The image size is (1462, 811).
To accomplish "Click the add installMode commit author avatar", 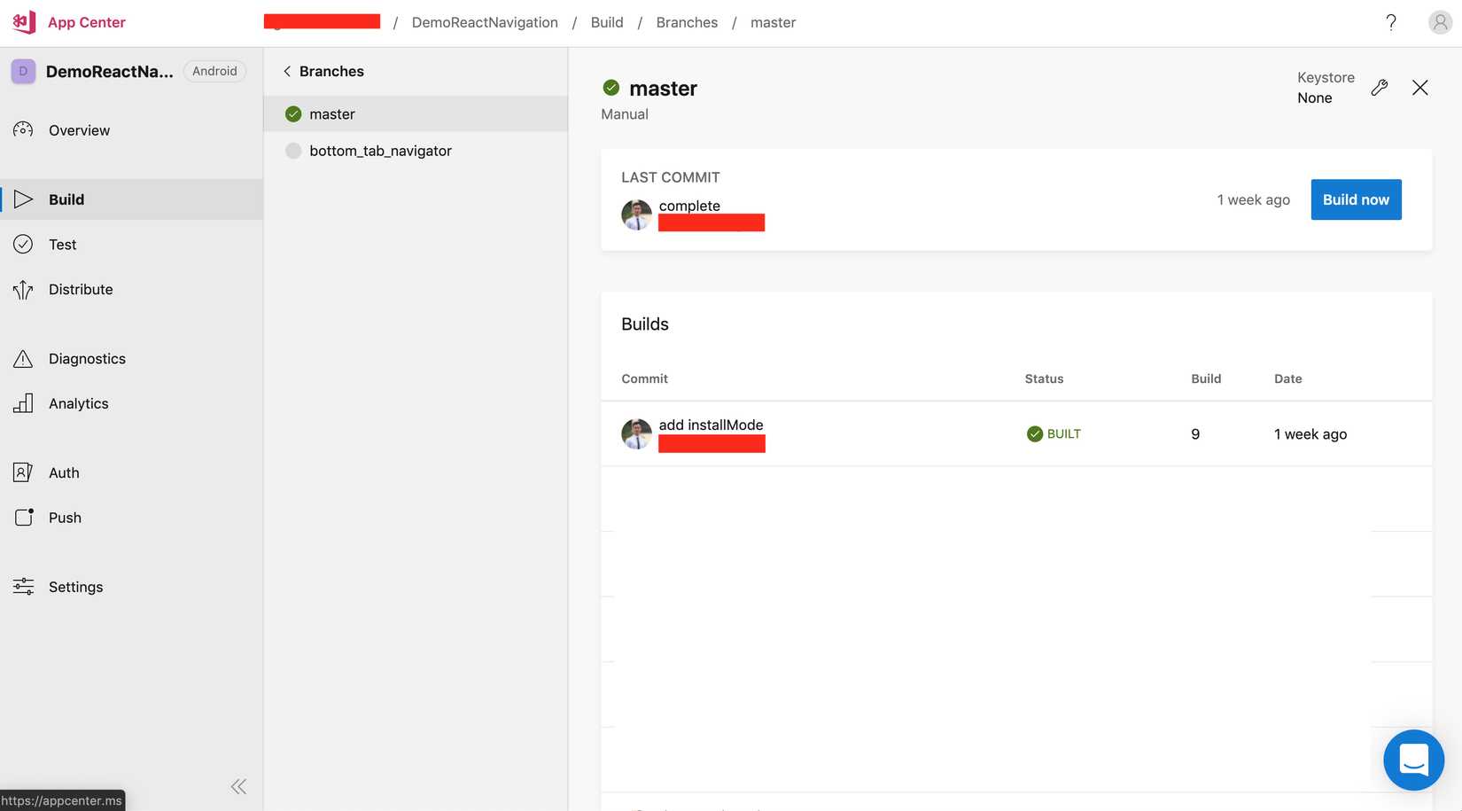I will 636,434.
